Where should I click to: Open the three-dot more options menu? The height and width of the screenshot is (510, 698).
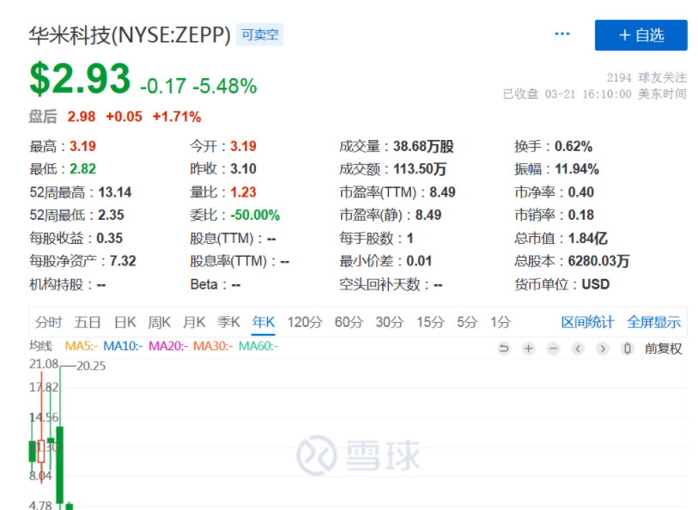tap(562, 33)
